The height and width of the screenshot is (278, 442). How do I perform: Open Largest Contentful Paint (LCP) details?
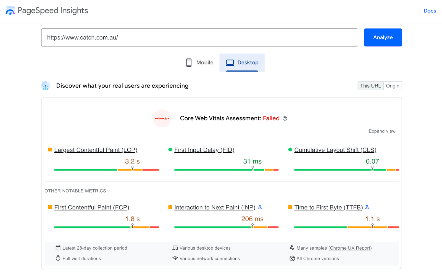tap(96, 150)
